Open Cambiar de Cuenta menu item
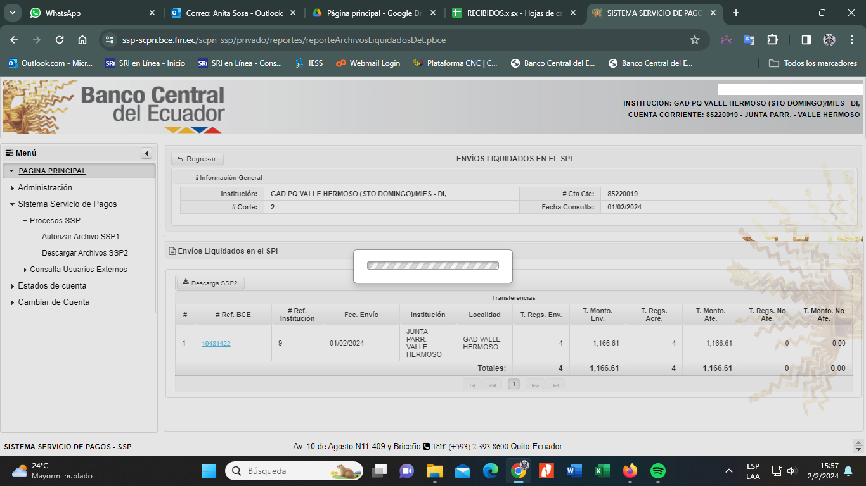 53,302
